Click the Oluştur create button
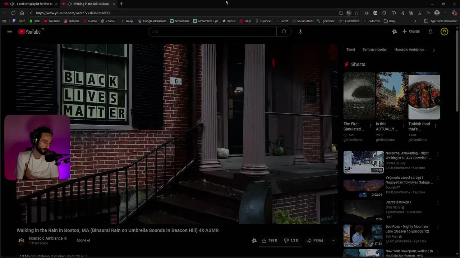Screen dimensions: 460x258 tap(411, 32)
